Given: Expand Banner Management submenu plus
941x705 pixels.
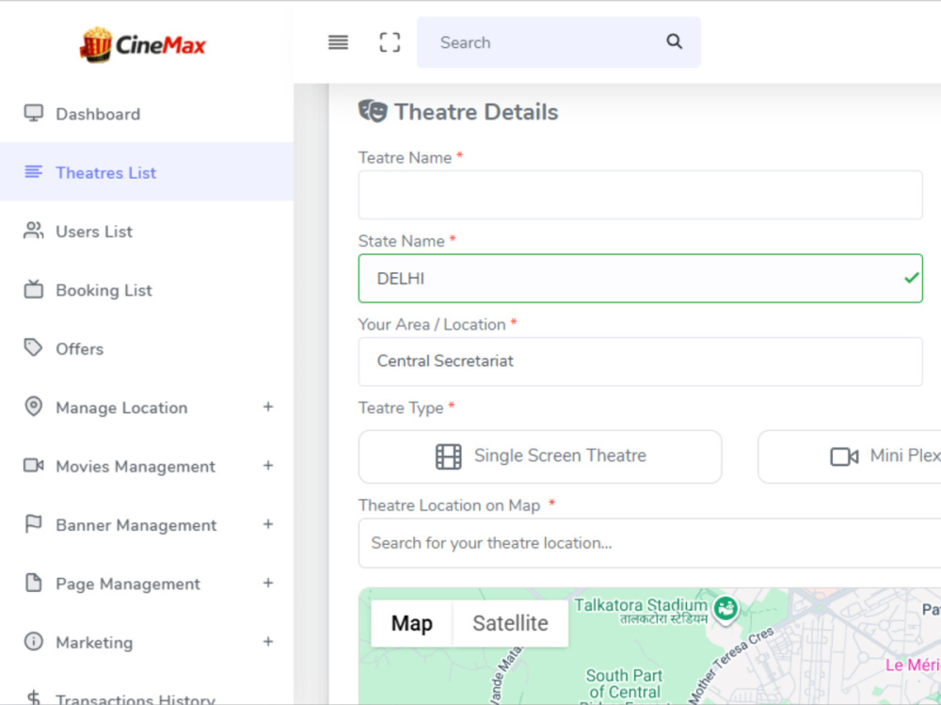Looking at the screenshot, I should point(268,524).
